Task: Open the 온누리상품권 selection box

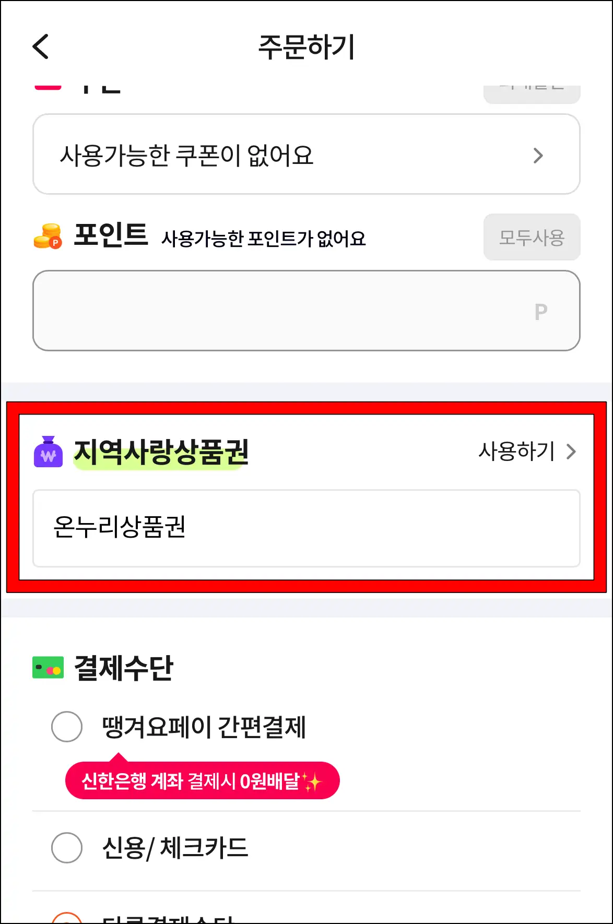Action: coord(306,528)
